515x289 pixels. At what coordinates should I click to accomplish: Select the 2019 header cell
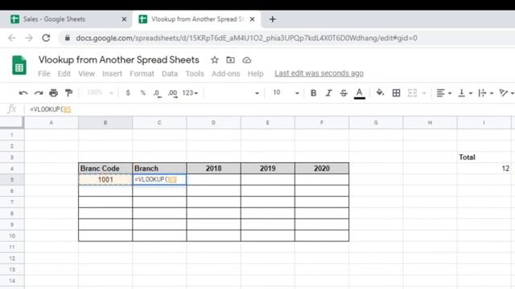[x=268, y=169]
